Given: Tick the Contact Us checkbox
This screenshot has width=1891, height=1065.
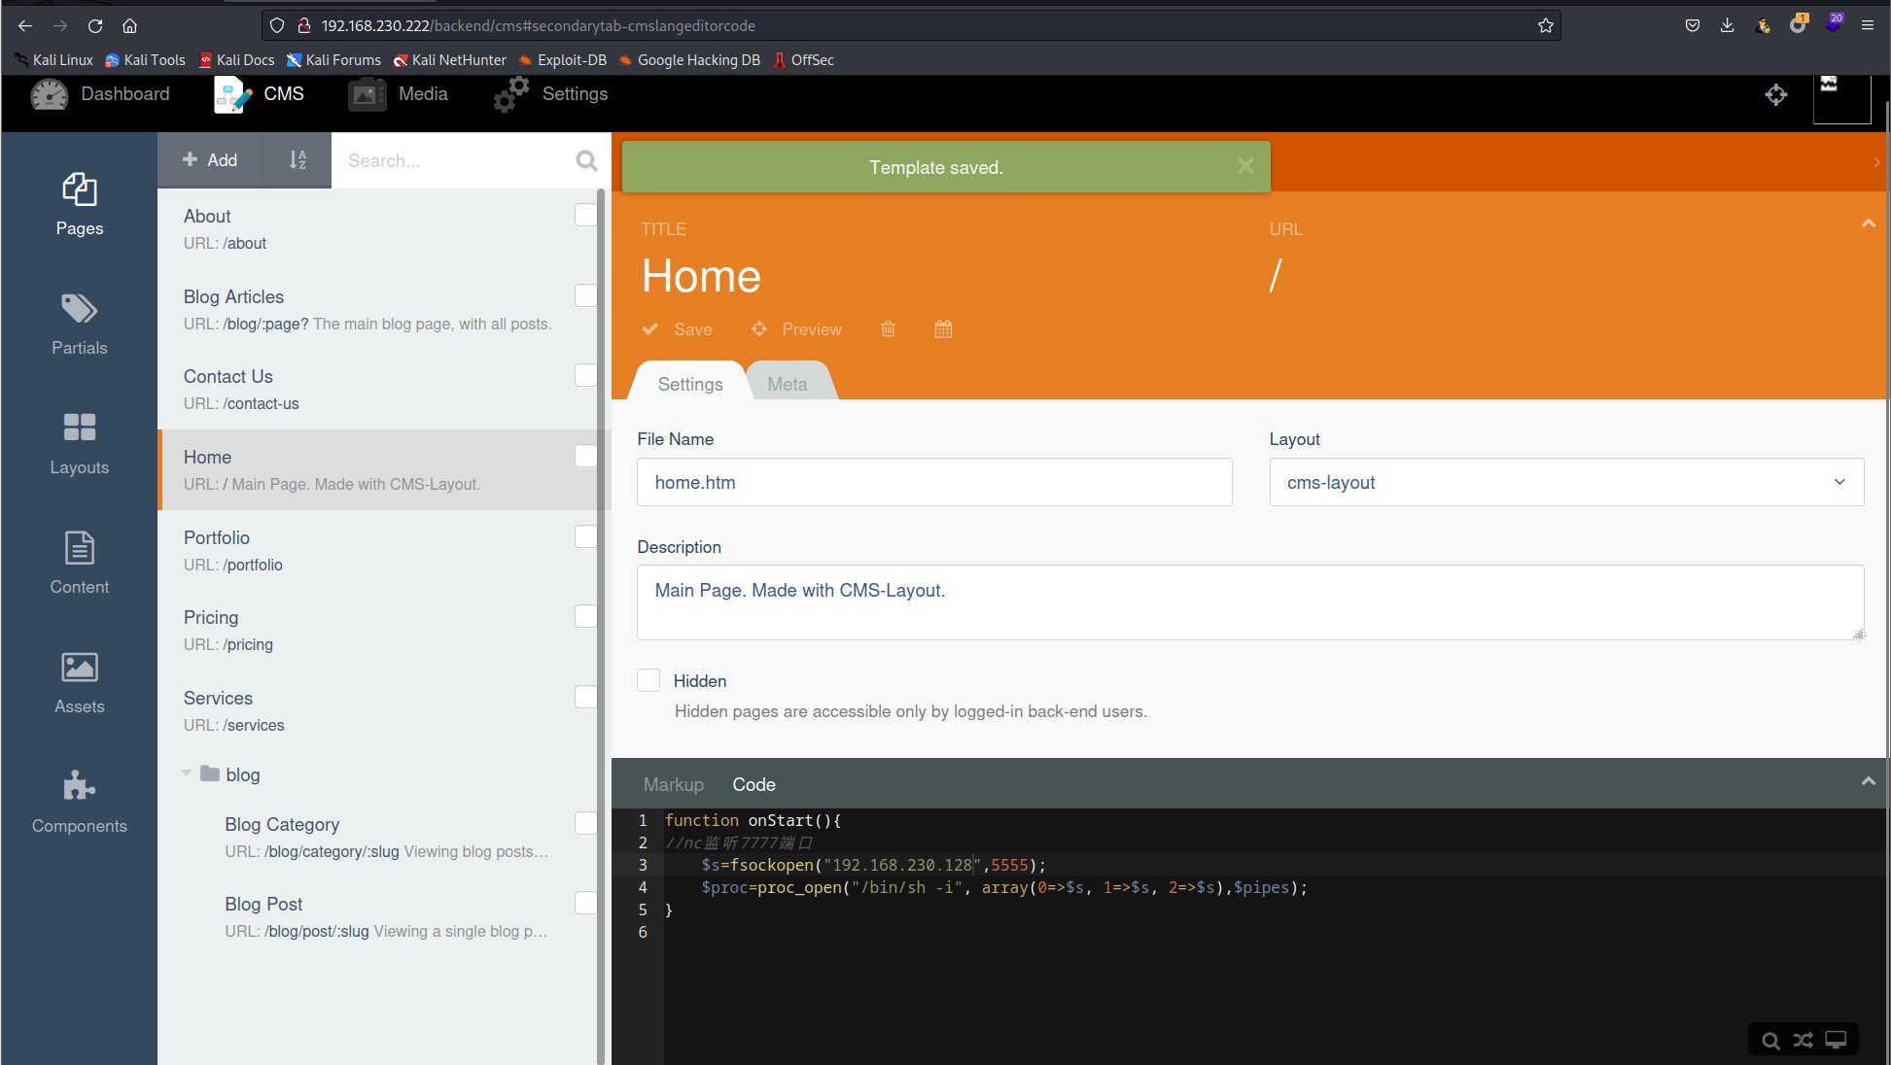Looking at the screenshot, I should (586, 375).
